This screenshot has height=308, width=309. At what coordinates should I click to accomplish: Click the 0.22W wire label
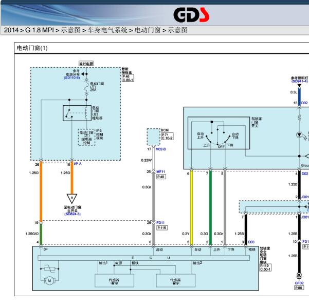[147, 160]
